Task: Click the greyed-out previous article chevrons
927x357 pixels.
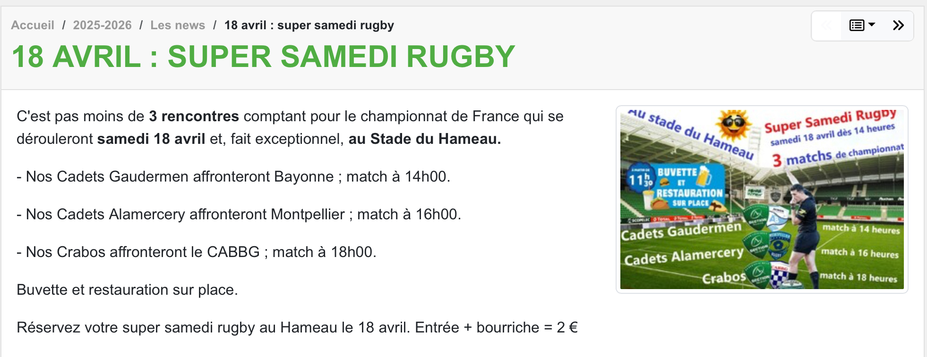Action: (x=826, y=25)
